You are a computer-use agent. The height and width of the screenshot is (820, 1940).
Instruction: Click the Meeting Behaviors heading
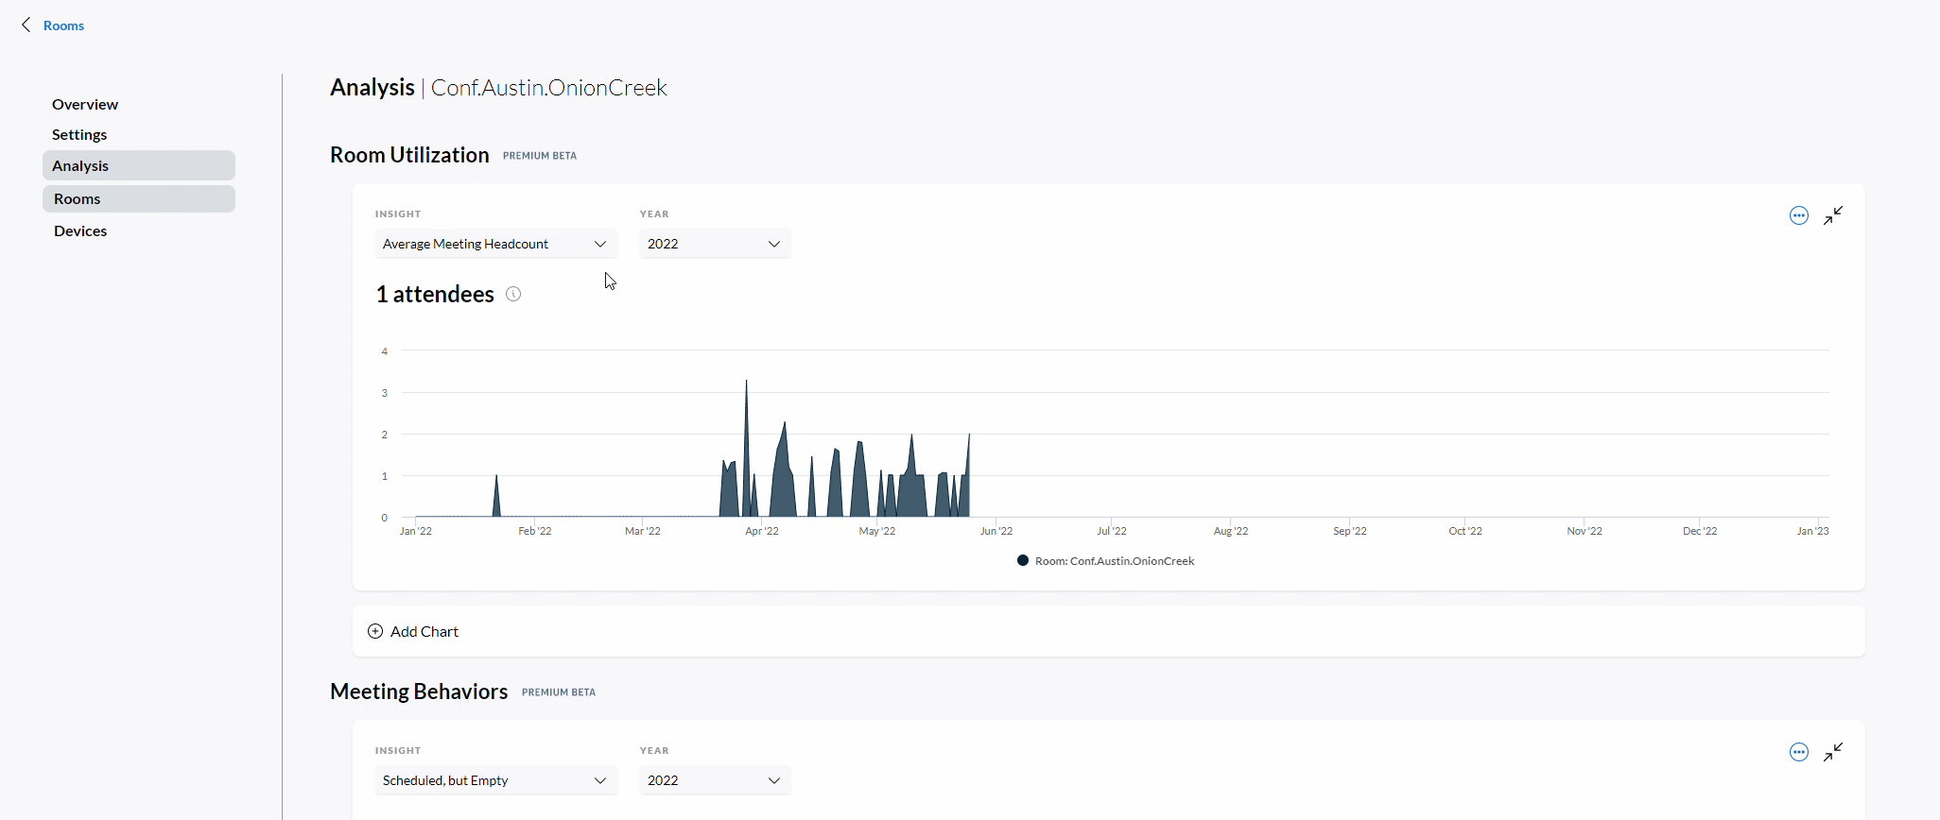[x=419, y=692]
